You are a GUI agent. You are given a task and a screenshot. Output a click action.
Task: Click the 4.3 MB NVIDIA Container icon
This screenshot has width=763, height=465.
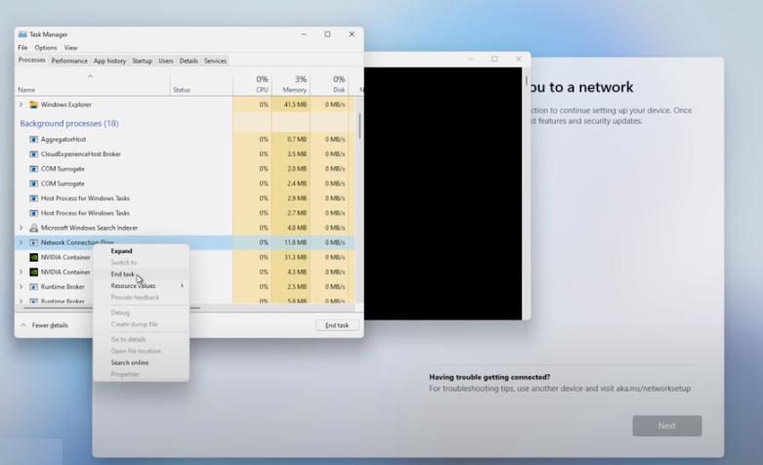33,272
